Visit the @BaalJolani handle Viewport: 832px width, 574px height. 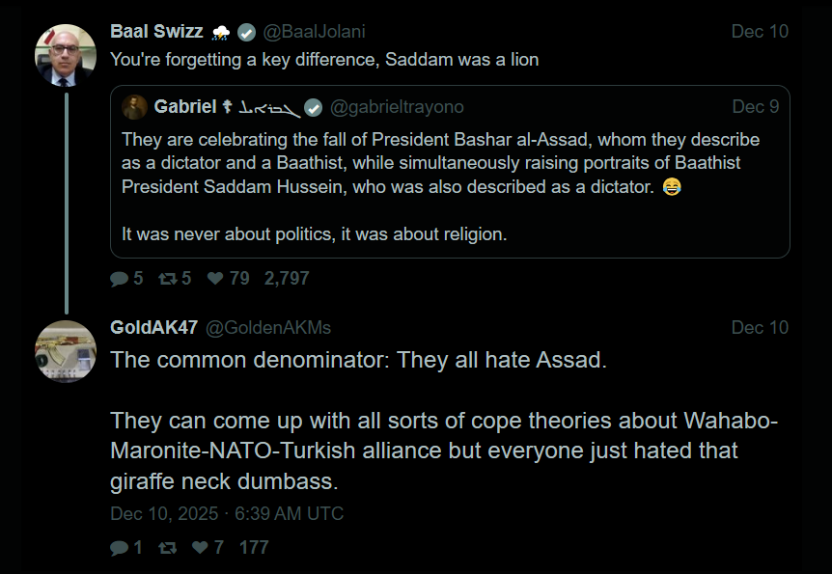(x=315, y=32)
